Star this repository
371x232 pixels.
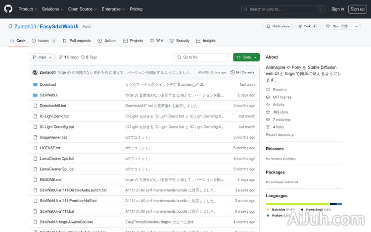pyautogui.click(x=333, y=26)
